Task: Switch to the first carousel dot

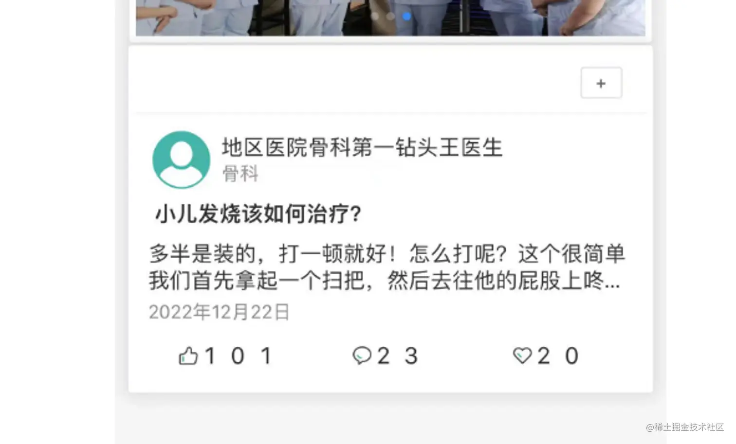Action: [375, 16]
